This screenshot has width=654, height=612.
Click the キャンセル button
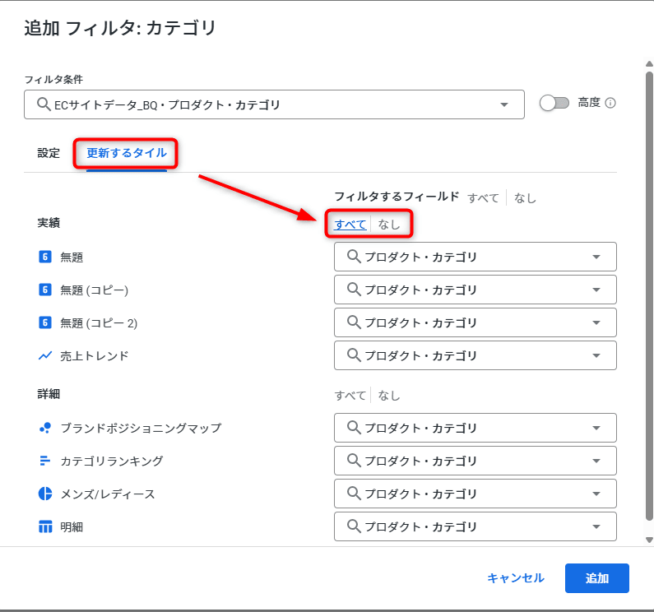click(x=516, y=577)
